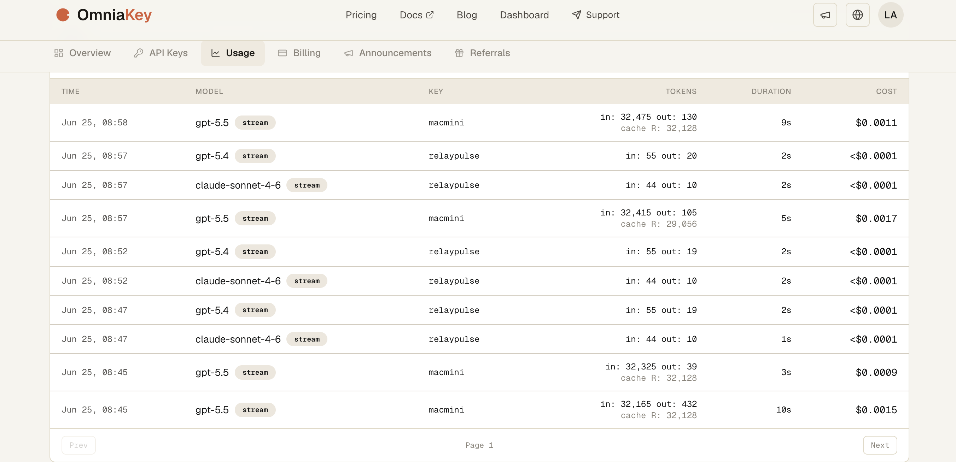Select the 'Jun 25, 08:58' time cell

95,123
